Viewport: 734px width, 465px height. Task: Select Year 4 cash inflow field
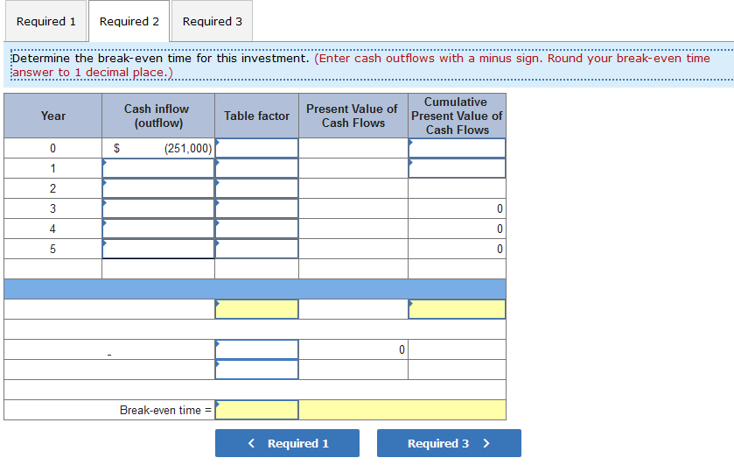[158, 229]
